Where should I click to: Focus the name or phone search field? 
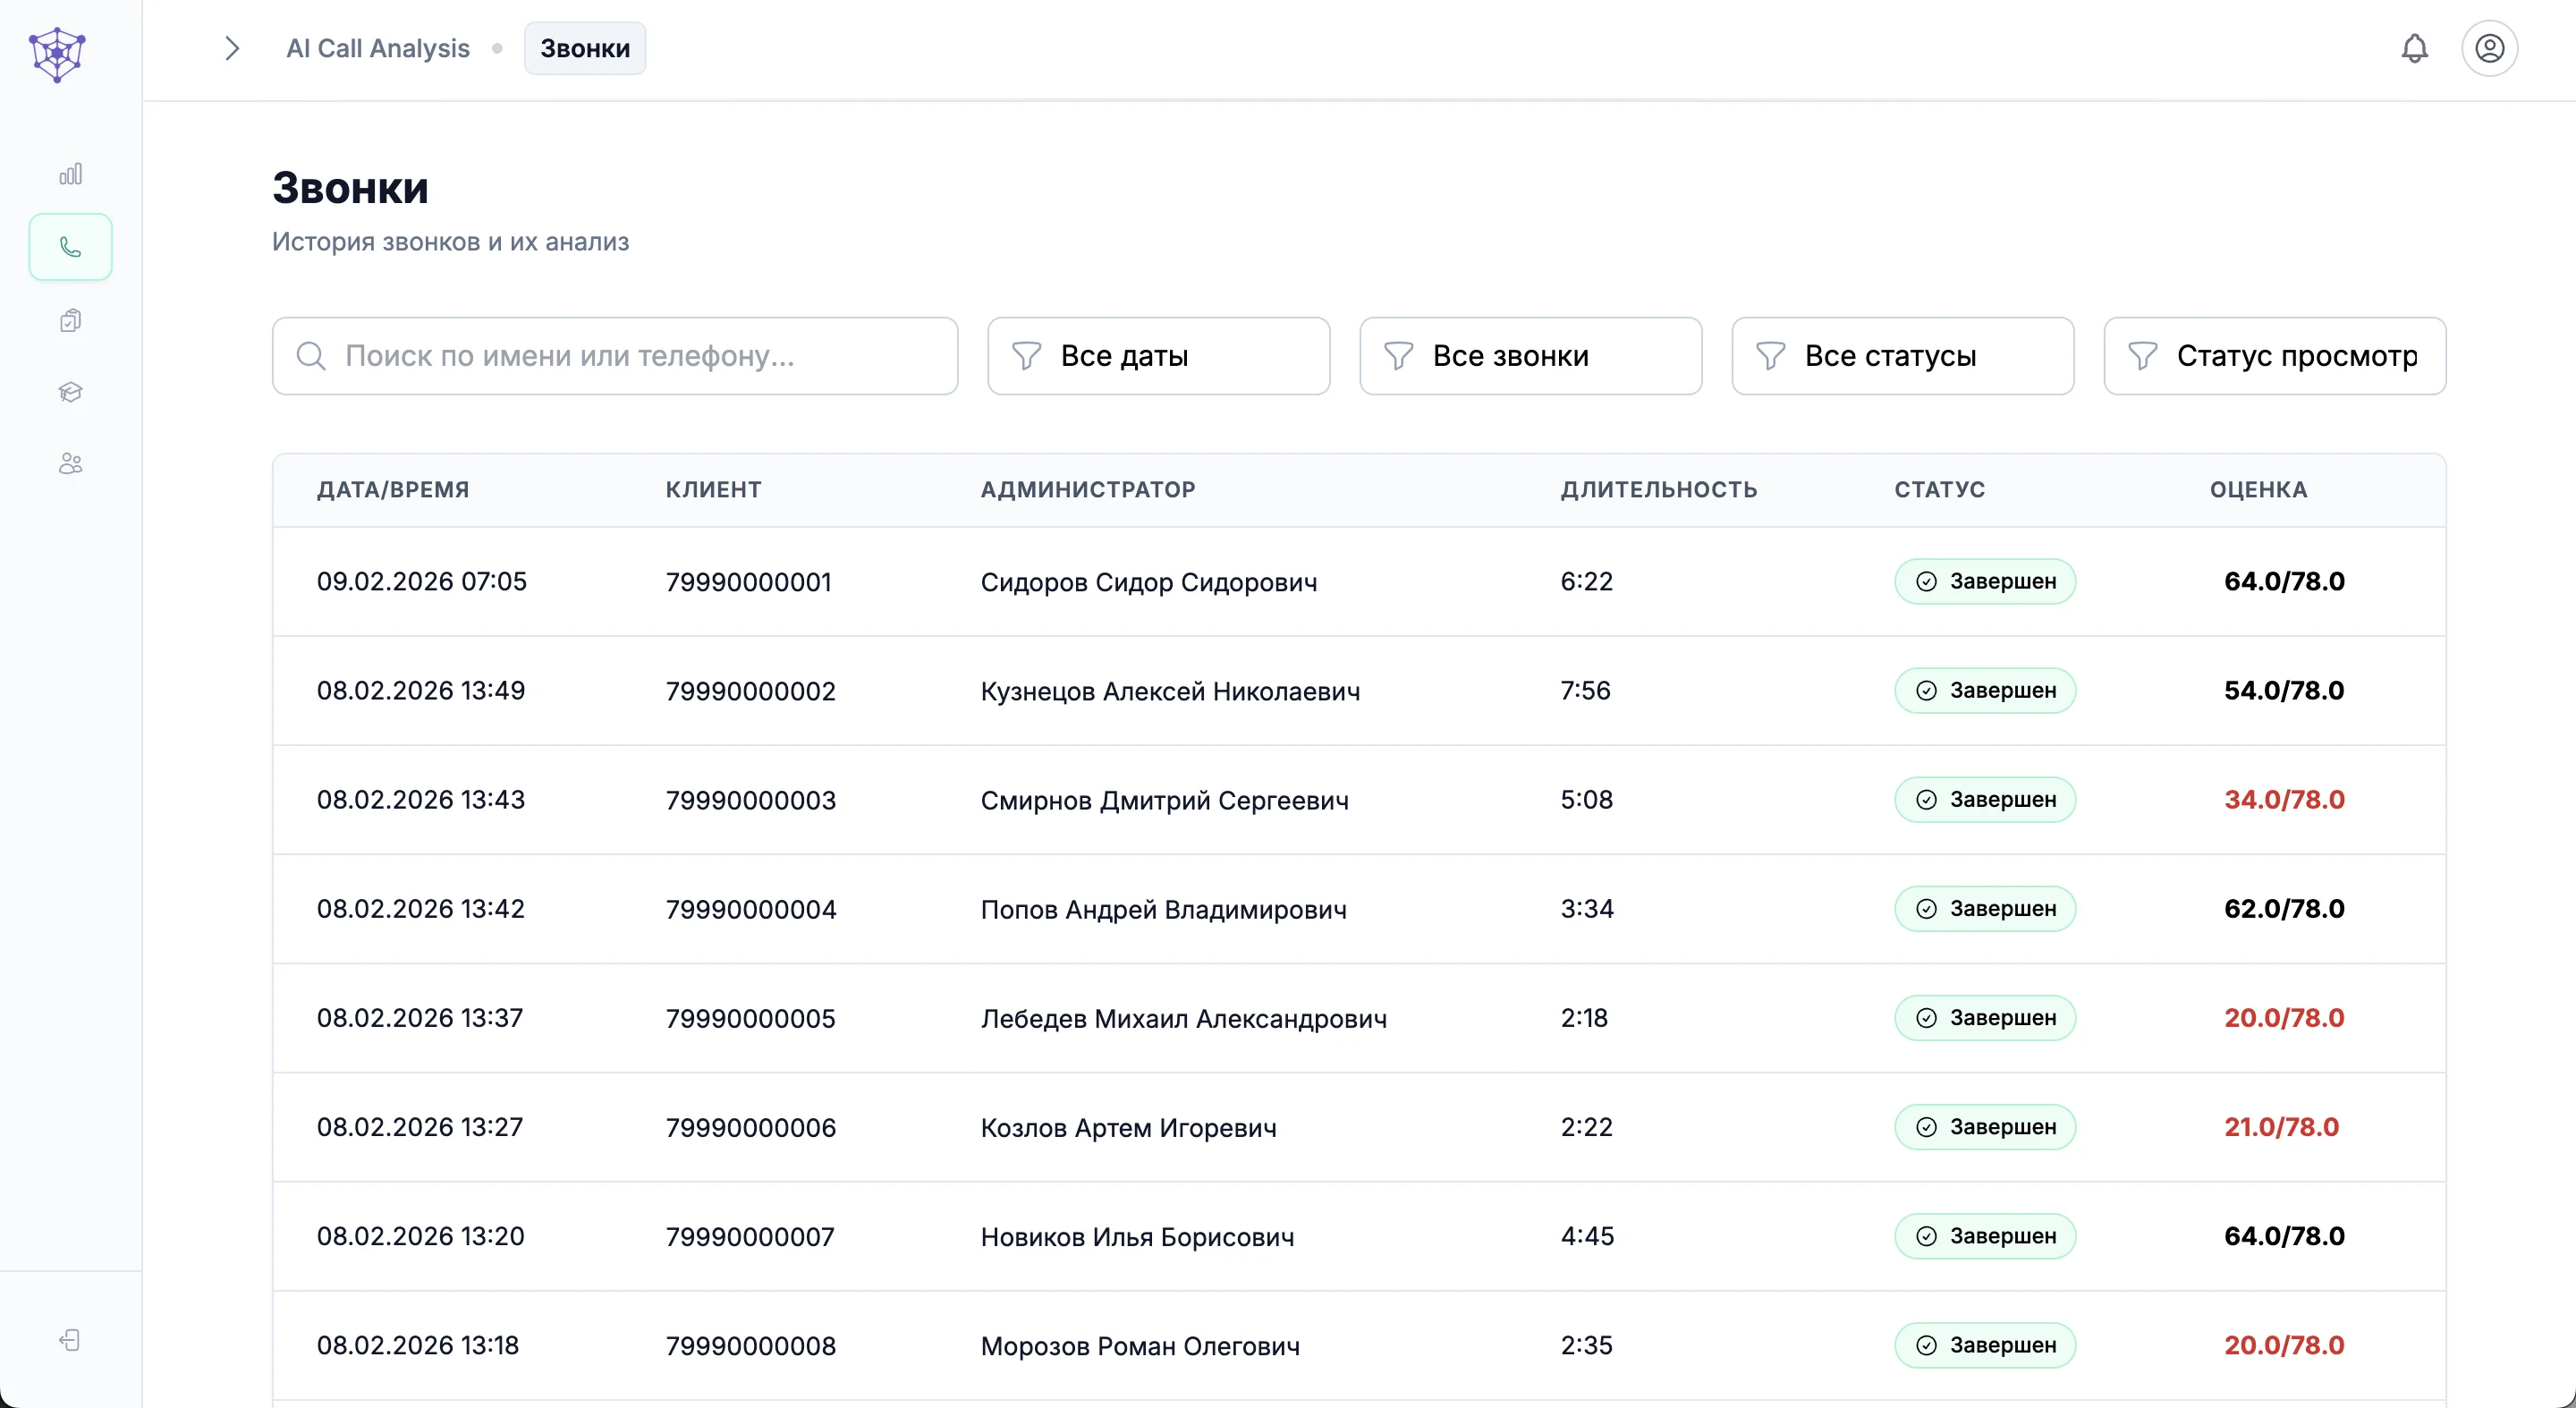point(615,356)
